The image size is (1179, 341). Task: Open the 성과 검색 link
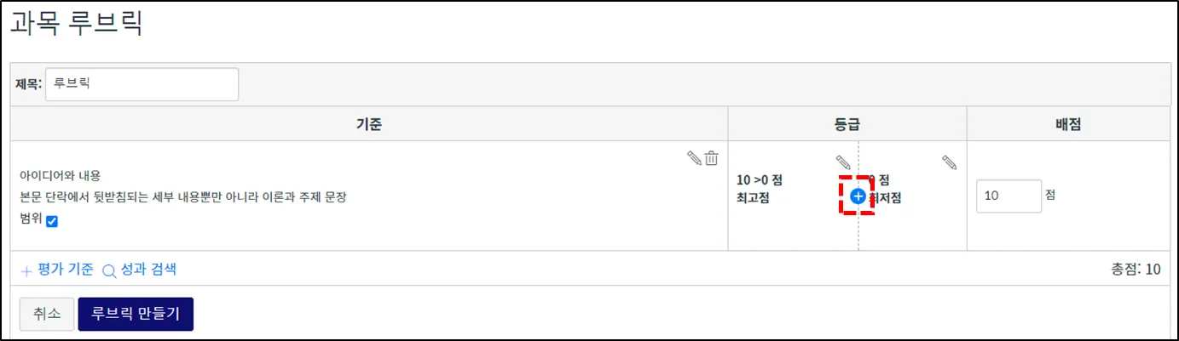pos(140,270)
